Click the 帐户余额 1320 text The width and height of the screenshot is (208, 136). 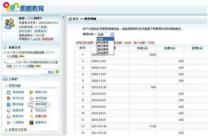[x=144, y=43]
